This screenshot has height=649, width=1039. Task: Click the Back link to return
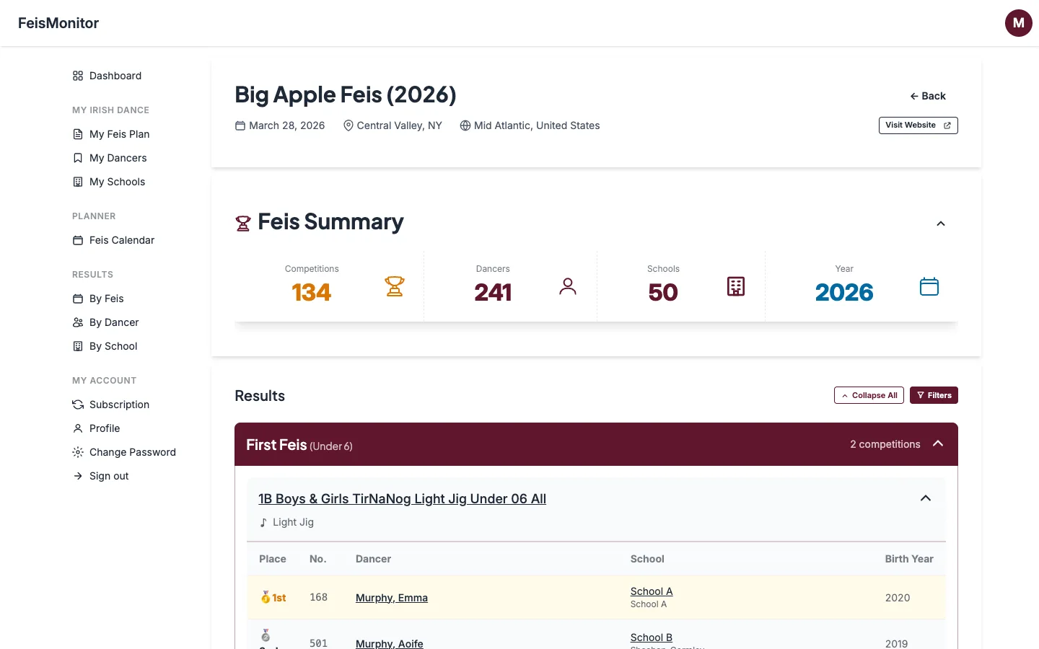tap(928, 96)
